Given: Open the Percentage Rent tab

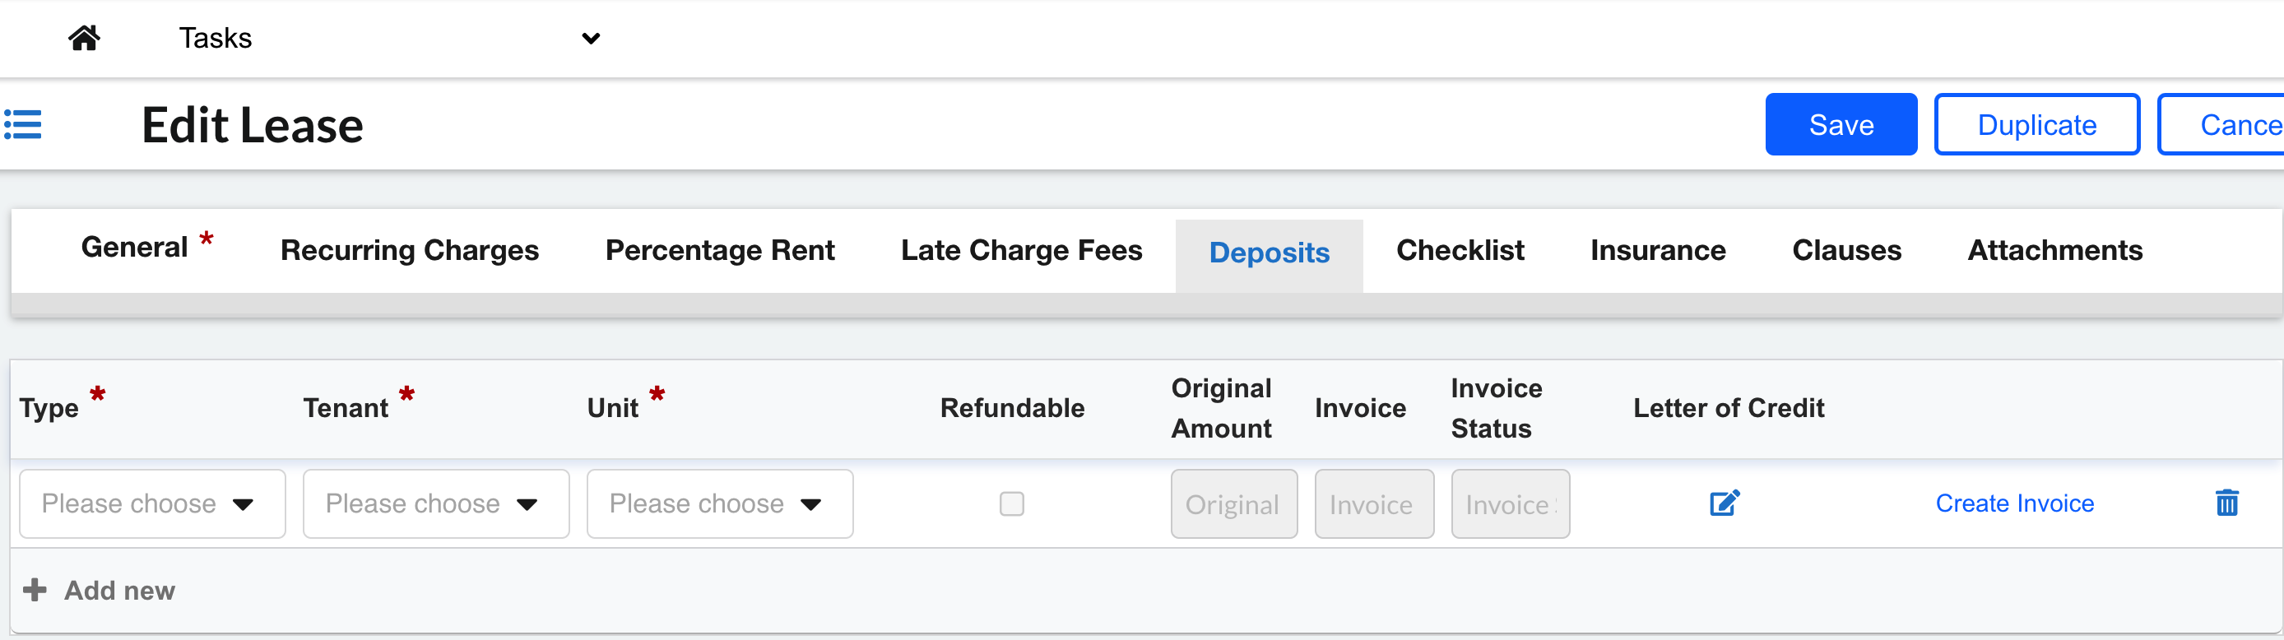Looking at the screenshot, I should click(x=720, y=251).
